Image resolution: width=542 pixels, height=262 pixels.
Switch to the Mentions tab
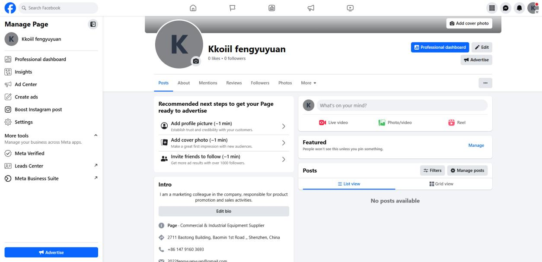point(208,83)
